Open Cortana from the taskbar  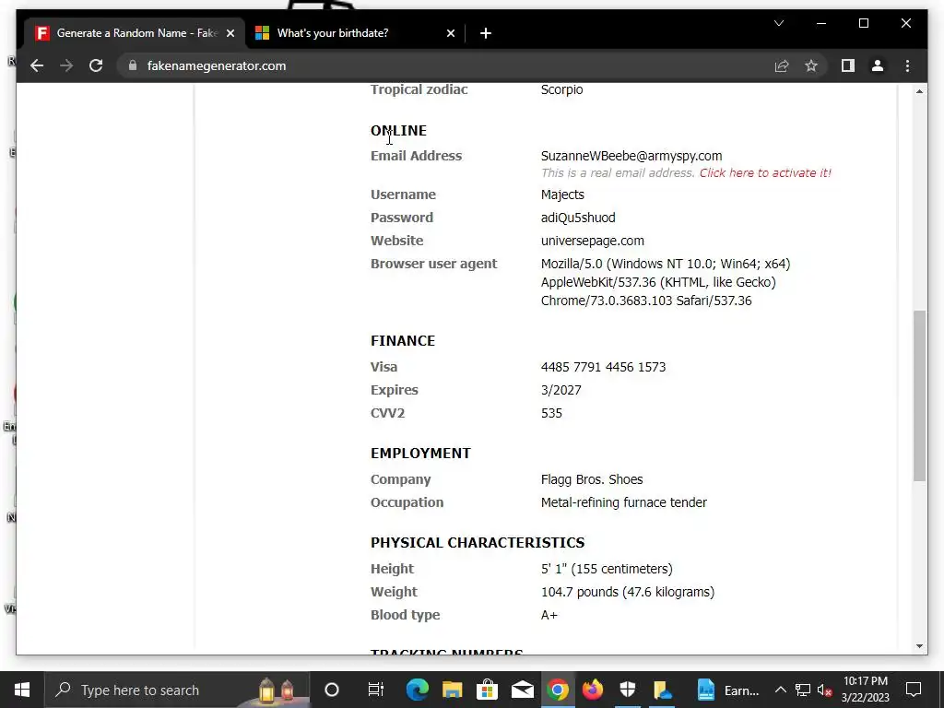332,690
